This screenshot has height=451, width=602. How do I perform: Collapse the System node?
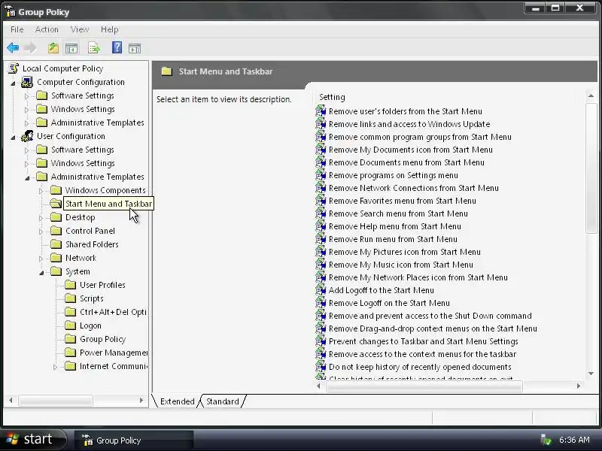click(41, 272)
